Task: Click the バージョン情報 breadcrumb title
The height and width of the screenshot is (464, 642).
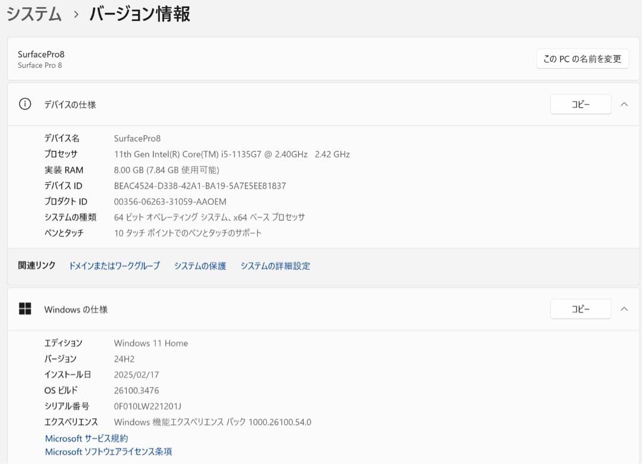Action: point(139,14)
